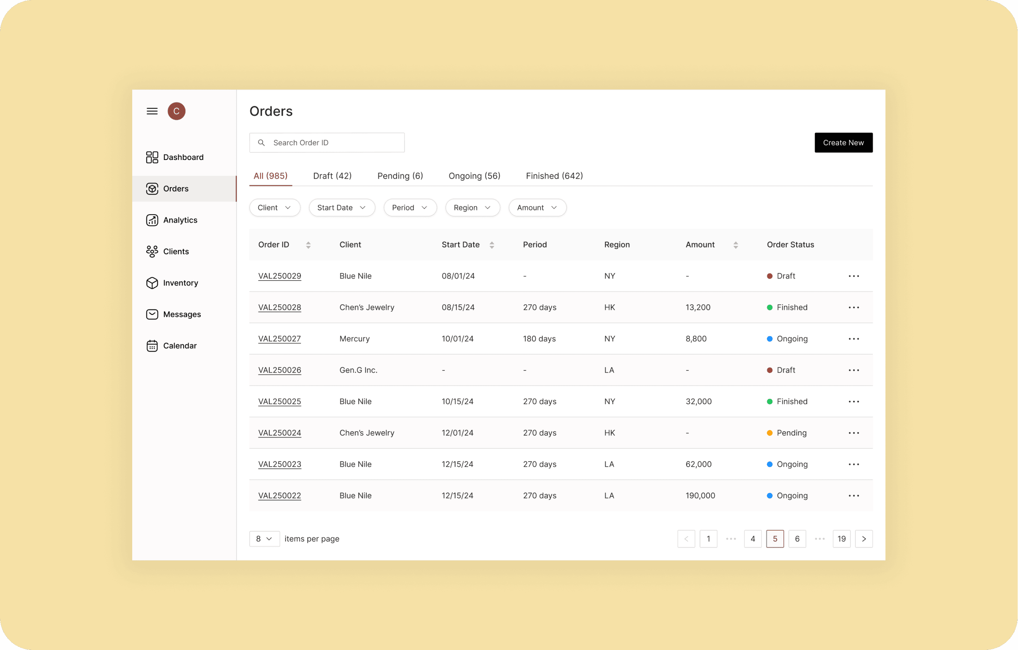Click the Create New button
The height and width of the screenshot is (650, 1018).
tap(843, 143)
